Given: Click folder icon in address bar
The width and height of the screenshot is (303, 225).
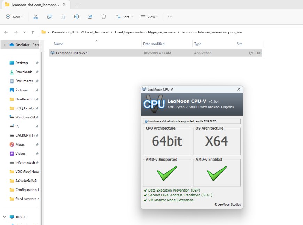Looking at the screenshot, I should [44, 32].
